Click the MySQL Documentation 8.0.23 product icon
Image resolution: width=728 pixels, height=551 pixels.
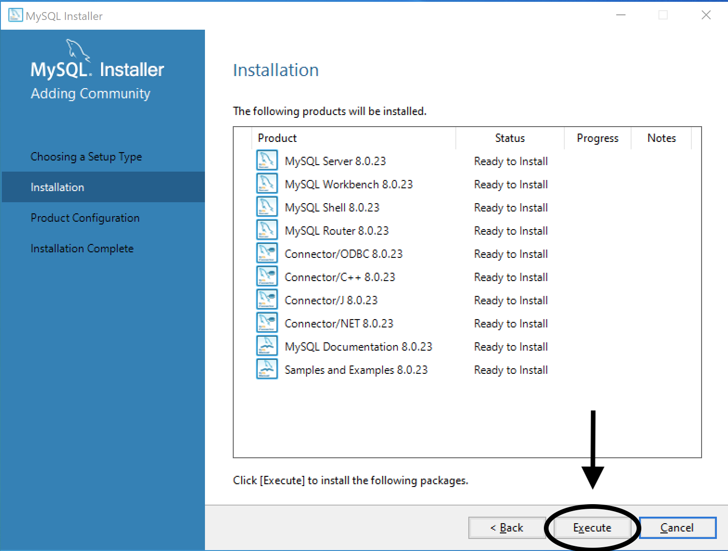point(267,346)
